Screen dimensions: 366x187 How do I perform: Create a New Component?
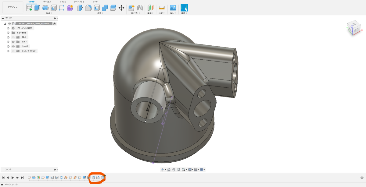point(132,8)
